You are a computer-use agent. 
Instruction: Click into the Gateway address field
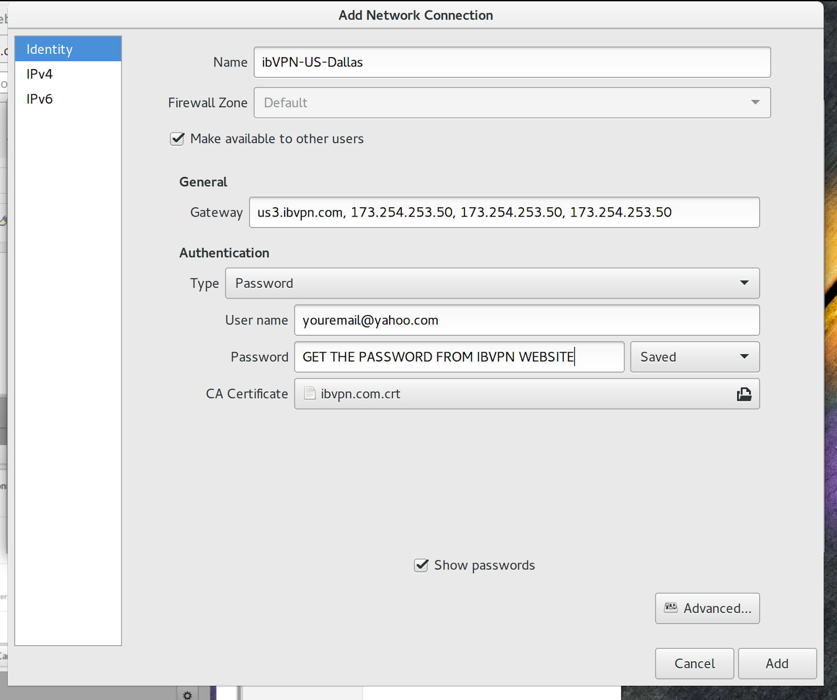tap(504, 212)
